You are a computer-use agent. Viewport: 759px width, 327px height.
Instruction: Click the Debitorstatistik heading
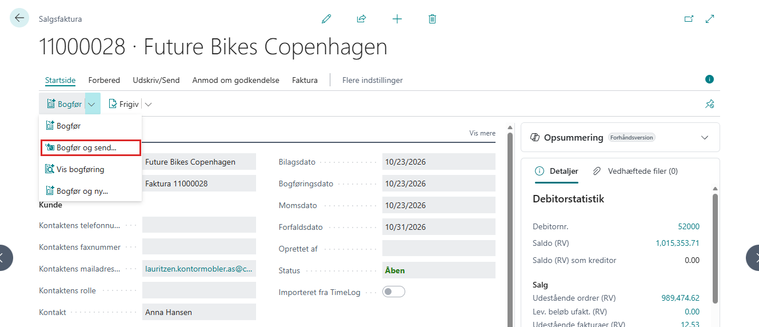pos(568,199)
